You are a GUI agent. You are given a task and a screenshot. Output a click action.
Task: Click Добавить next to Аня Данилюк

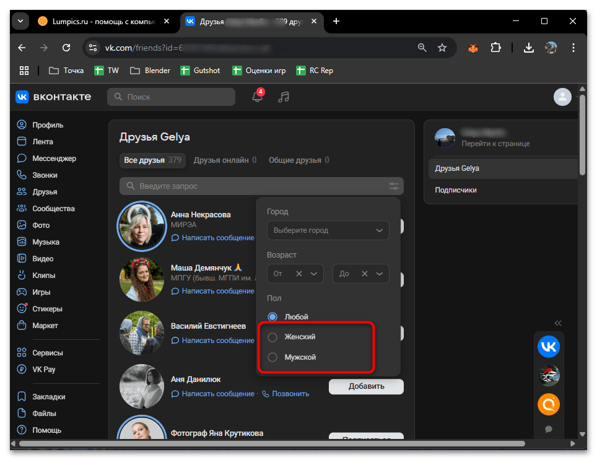(366, 386)
